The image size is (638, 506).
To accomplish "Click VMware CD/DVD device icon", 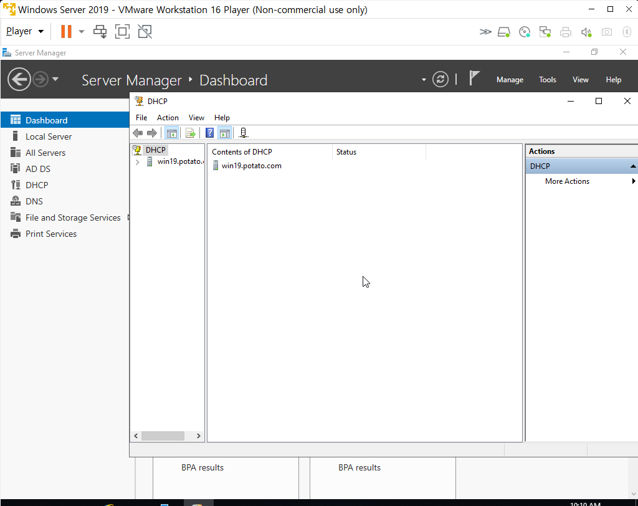I will tap(525, 32).
